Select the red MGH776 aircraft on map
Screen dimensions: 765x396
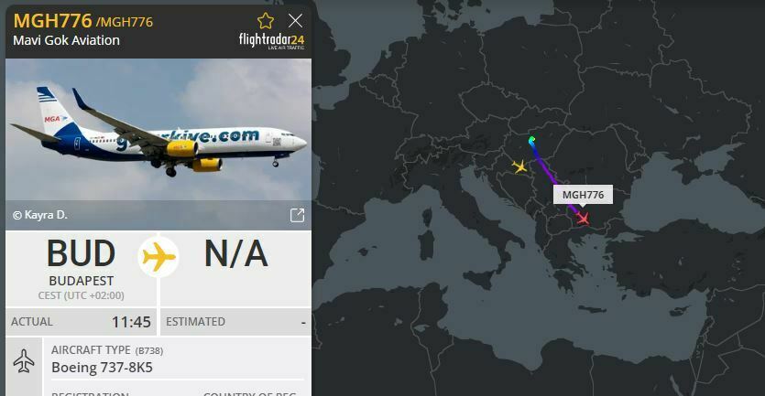coord(583,219)
